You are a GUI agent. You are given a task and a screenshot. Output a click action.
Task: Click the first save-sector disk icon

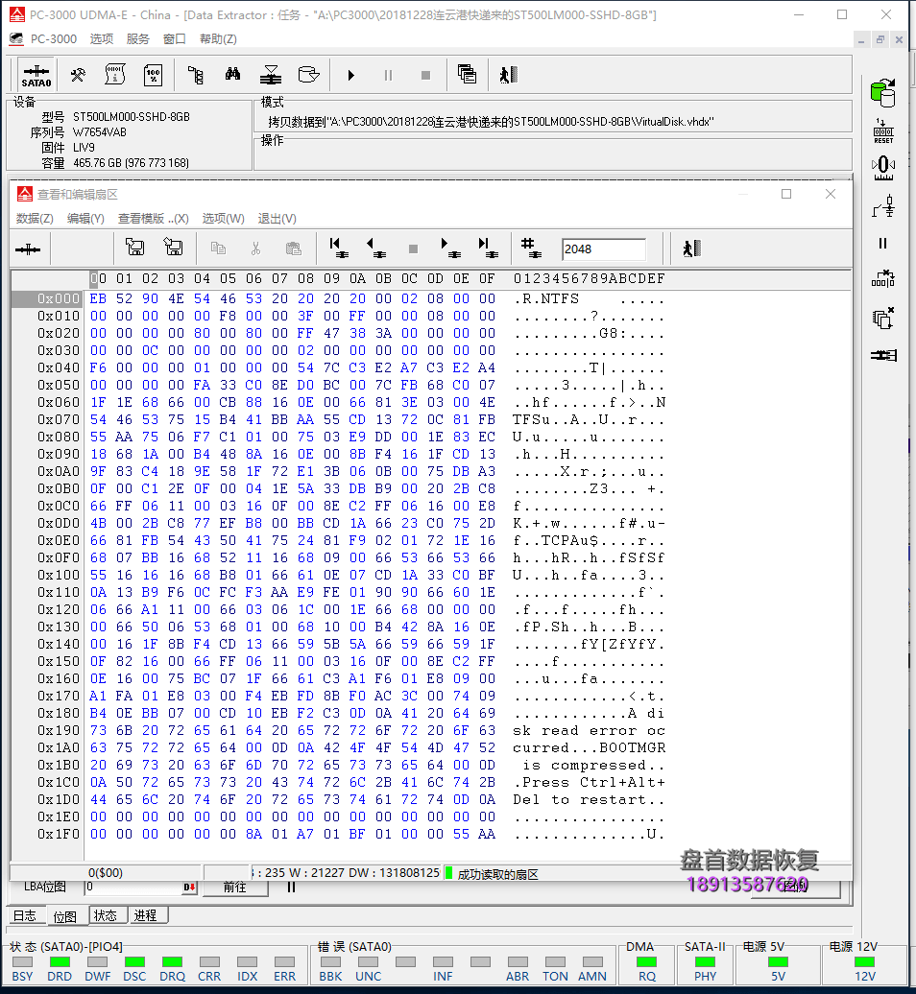click(x=134, y=248)
